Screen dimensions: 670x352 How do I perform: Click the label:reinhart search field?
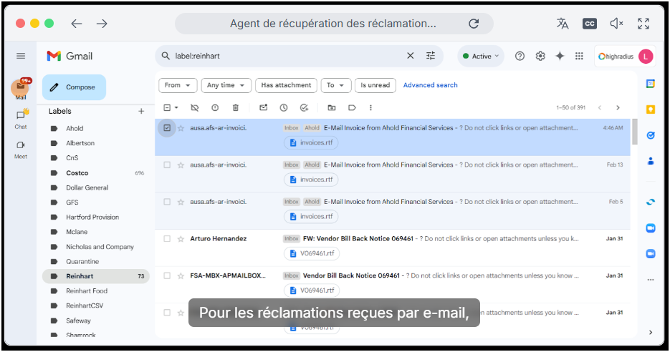(x=287, y=56)
